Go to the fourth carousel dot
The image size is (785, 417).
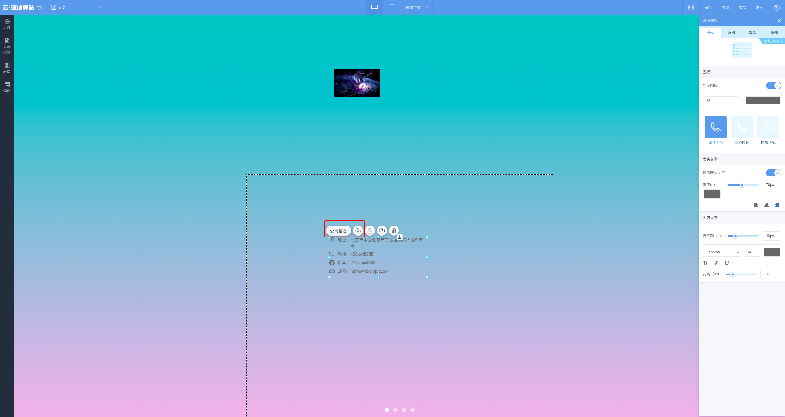[412, 410]
